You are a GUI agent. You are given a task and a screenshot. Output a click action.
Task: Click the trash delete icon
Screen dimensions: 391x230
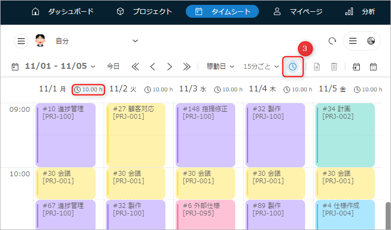334,67
